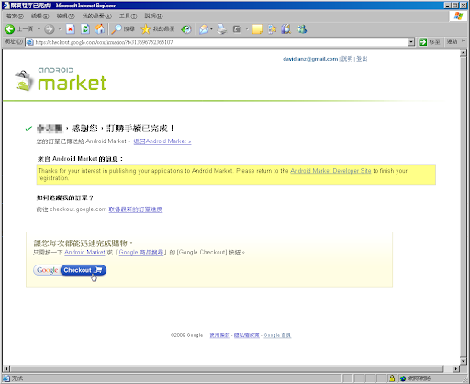
Task: Click the green Go (移至) button
Action: click(x=430, y=42)
